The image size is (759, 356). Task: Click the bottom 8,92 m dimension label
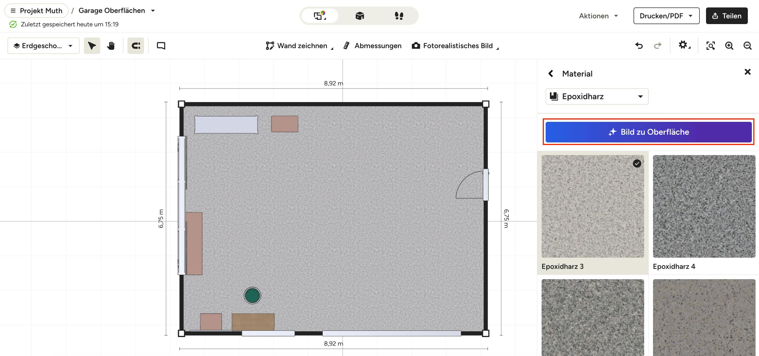(334, 343)
